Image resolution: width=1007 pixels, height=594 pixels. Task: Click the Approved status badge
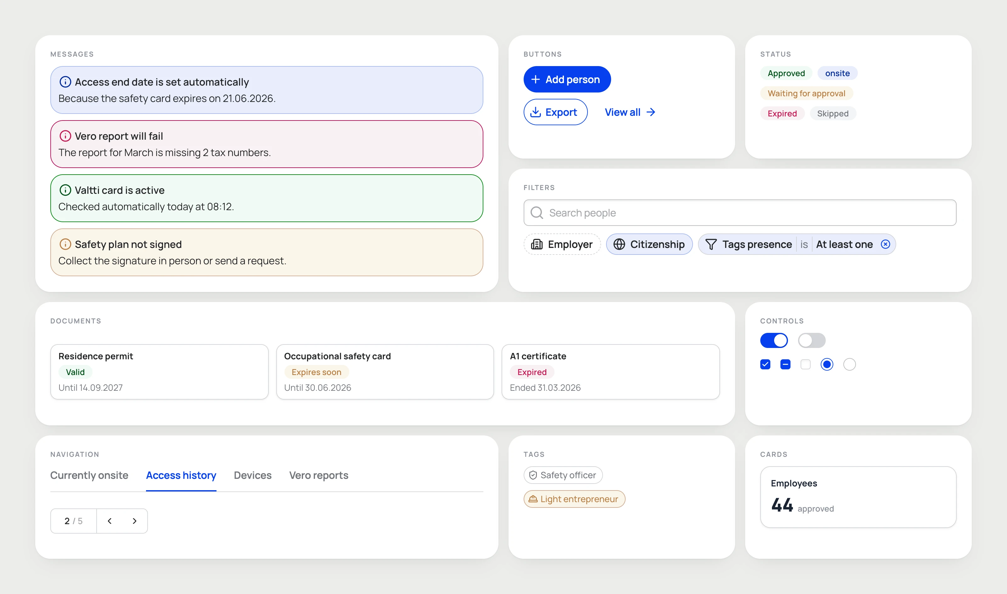786,73
